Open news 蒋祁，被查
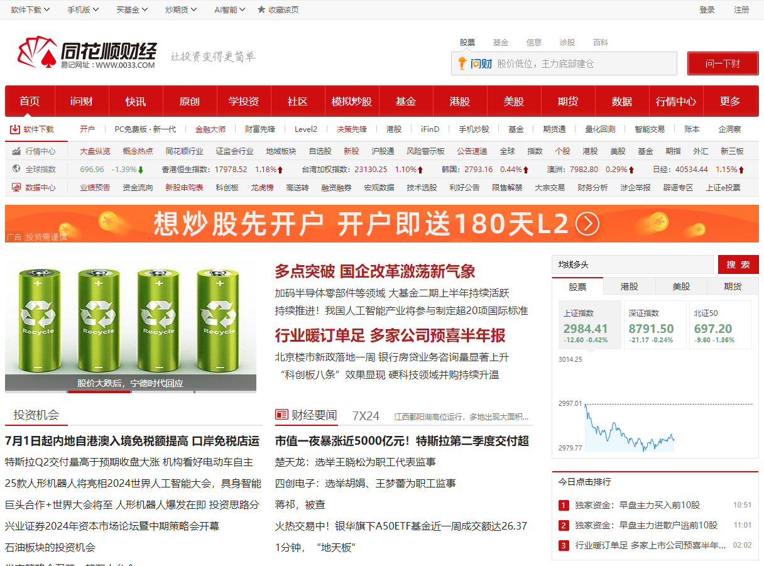Viewport: 764px width, 566px height. [x=300, y=504]
